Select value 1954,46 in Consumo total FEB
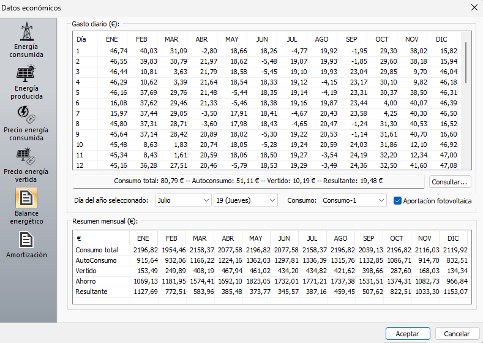This screenshot has width=483, height=343. [x=174, y=250]
